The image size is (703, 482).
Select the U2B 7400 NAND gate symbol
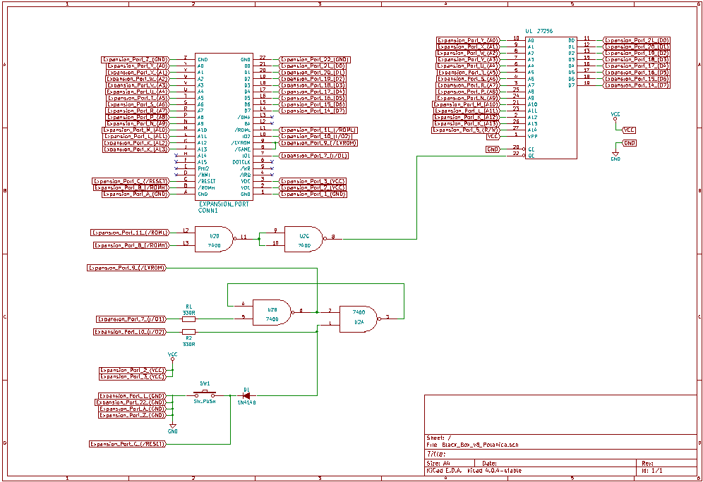tap(272, 312)
